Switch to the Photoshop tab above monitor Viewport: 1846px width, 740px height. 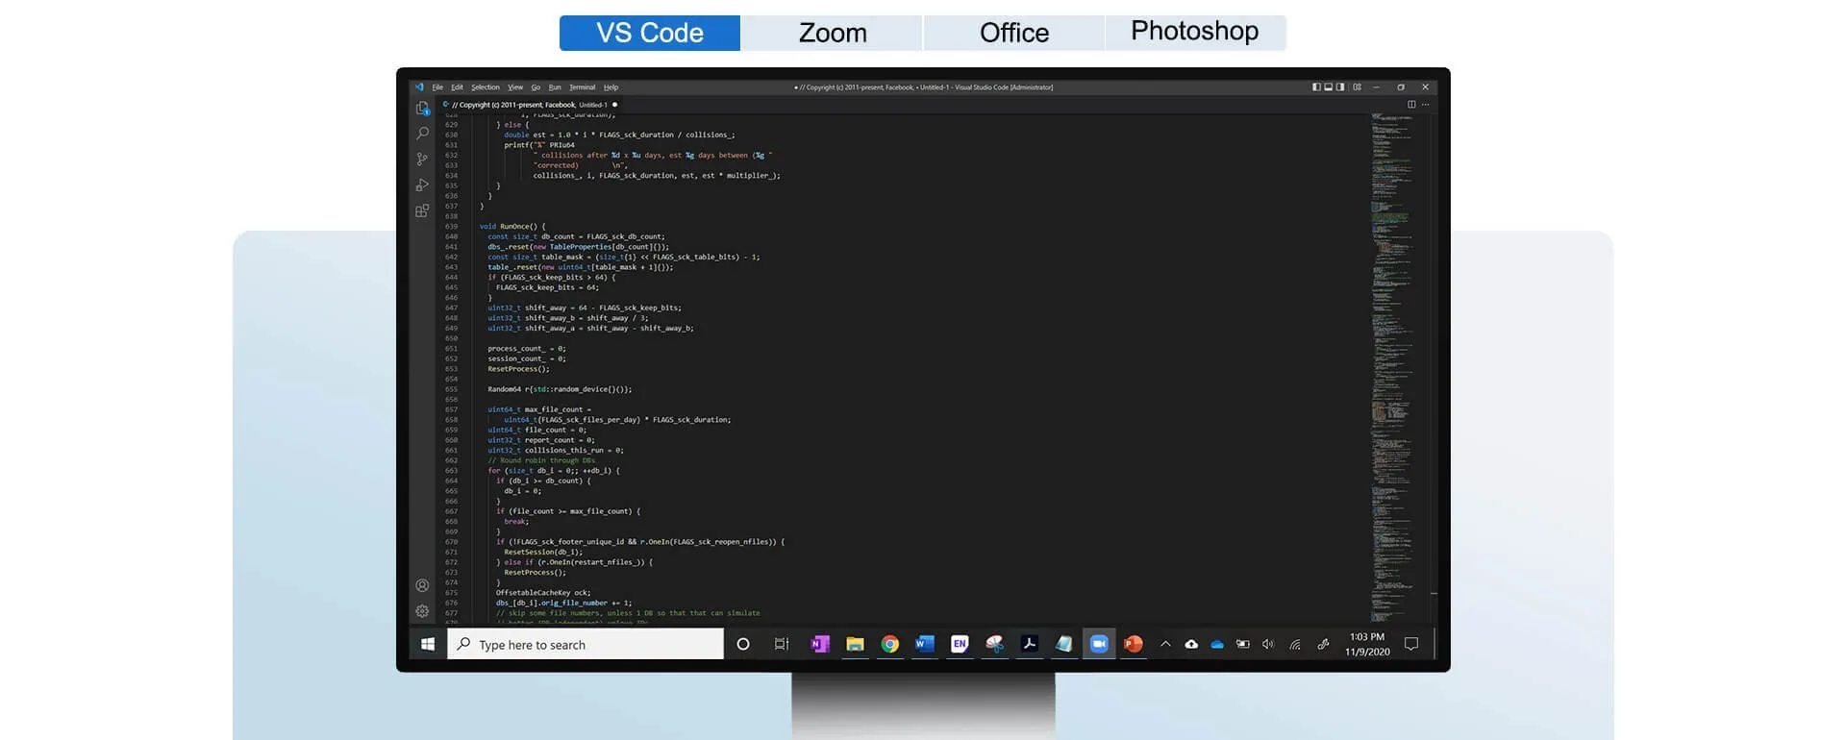(x=1194, y=33)
